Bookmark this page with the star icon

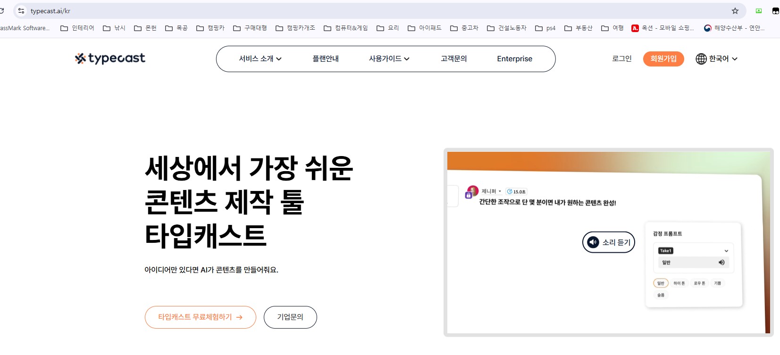point(735,11)
